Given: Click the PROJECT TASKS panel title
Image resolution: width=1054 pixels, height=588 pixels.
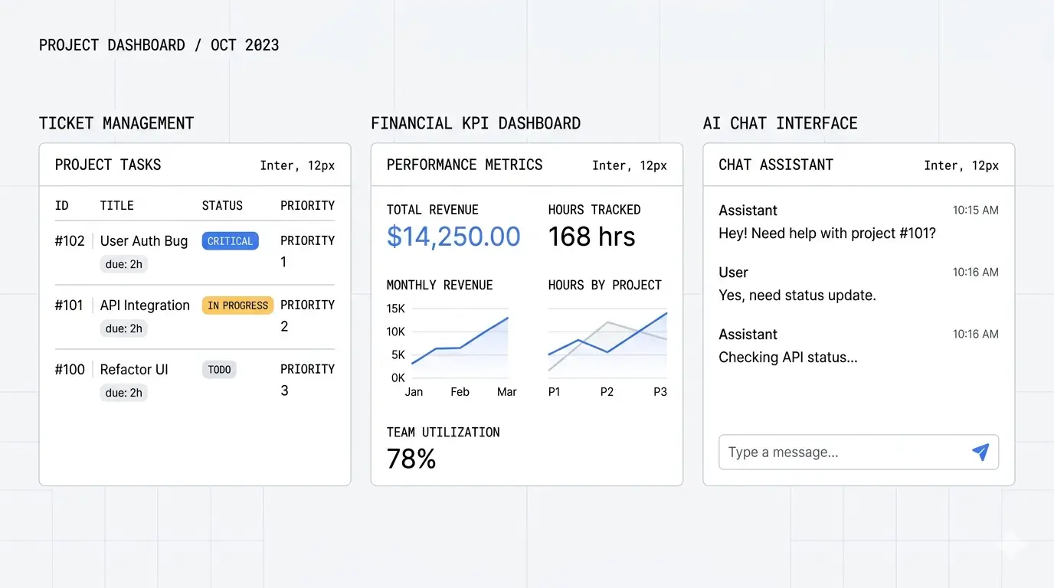Looking at the screenshot, I should click(x=108, y=165).
